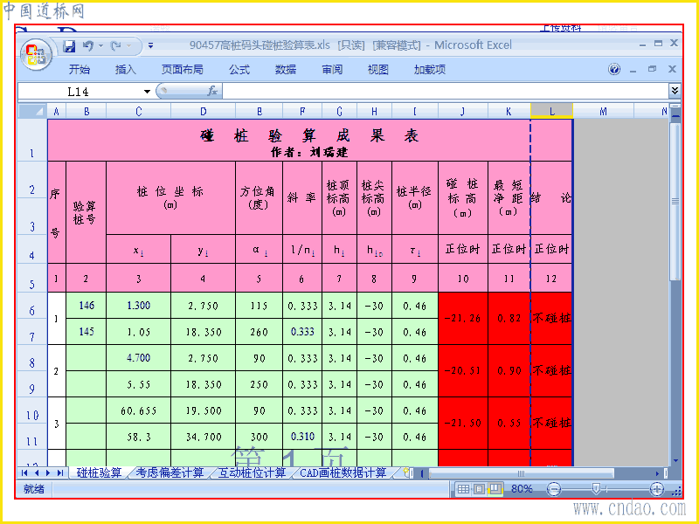699x524 pixels.
Task: Open Customize Quick Access Toolbar dropdown
Action: [x=150, y=46]
